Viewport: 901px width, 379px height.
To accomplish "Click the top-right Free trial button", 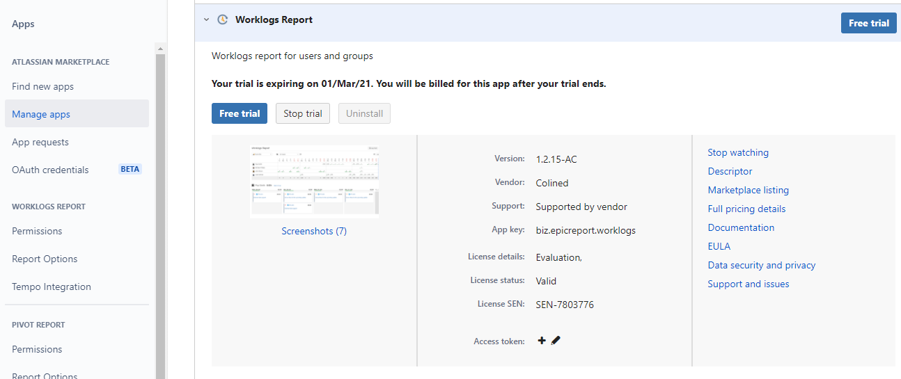I will [868, 23].
